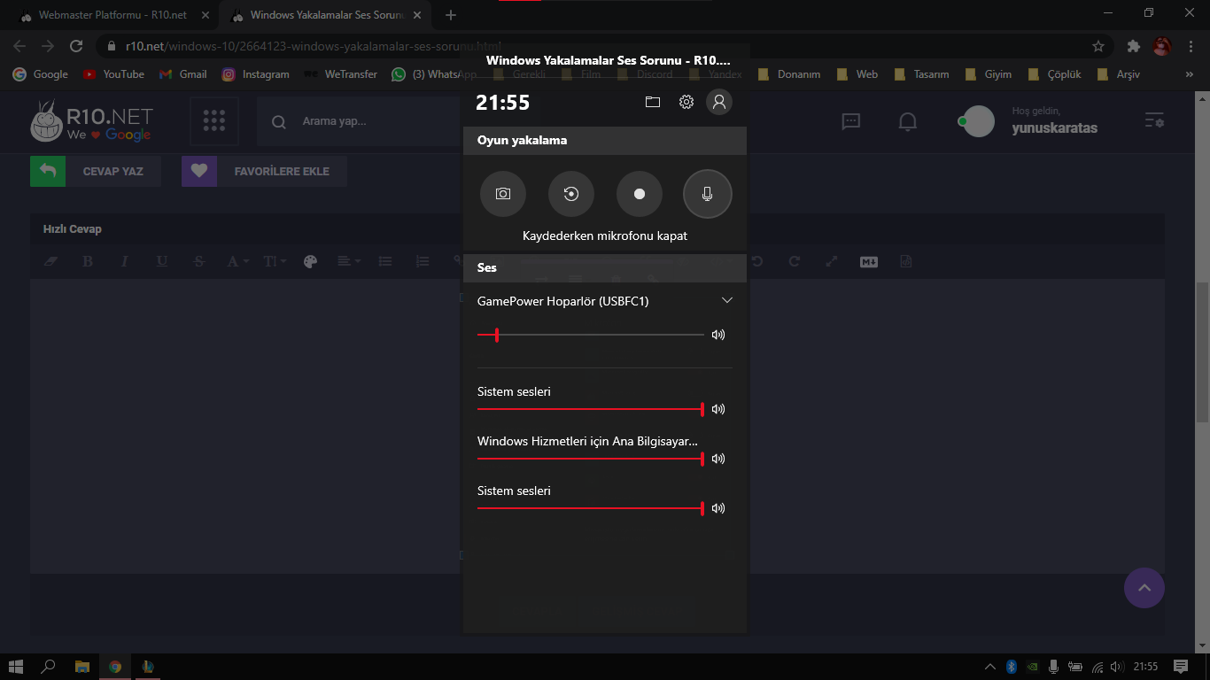This screenshot has width=1210, height=680.
Task: Expand the GamePower Hoparlör device dropdown
Action: click(x=727, y=301)
